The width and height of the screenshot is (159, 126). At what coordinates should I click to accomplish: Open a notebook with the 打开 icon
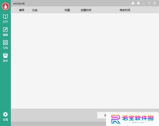click(x=5, y=19)
